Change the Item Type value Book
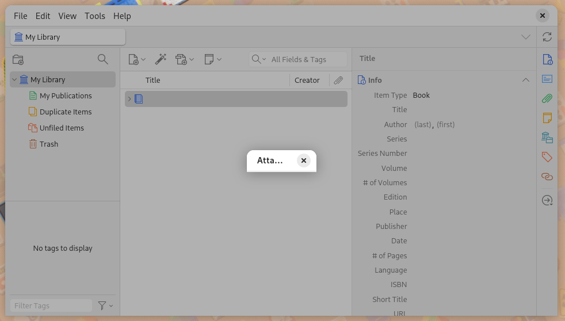565x321 pixels. click(x=421, y=95)
